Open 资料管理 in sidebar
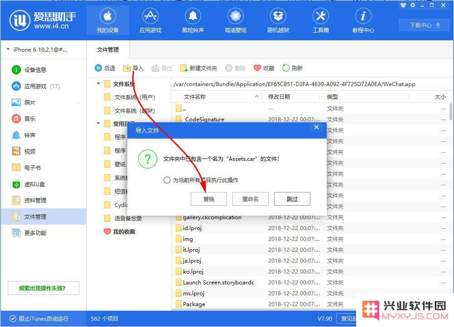Screen dimensions: 454x327 43,200
